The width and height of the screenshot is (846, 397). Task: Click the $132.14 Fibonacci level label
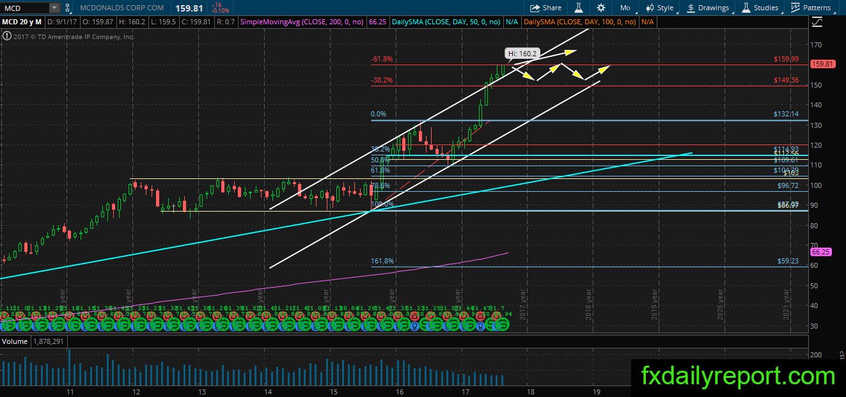786,114
